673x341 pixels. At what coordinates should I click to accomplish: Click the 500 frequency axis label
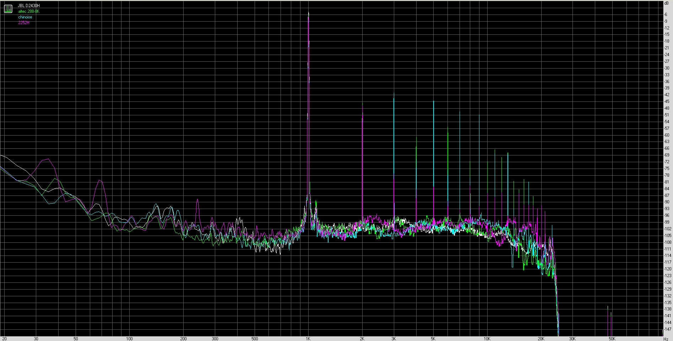click(255, 339)
